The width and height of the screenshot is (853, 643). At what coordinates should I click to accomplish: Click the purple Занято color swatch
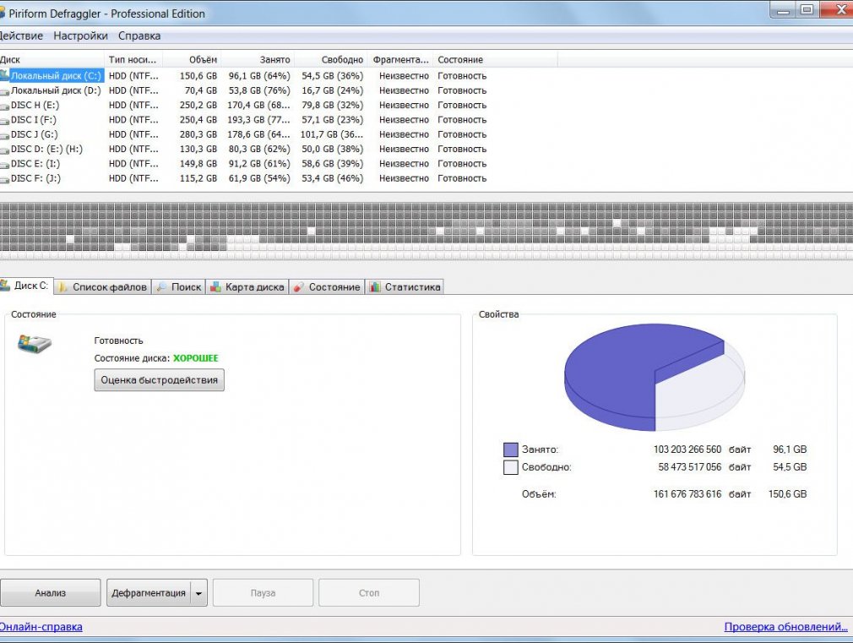[511, 450]
